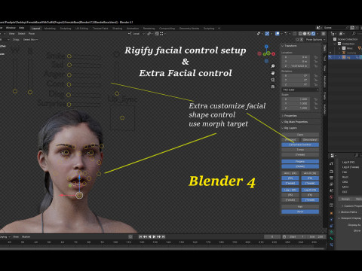Screen dimensions: 362x271
Task: Expand the Properties panel in sidebar
Action: (x=290, y=116)
